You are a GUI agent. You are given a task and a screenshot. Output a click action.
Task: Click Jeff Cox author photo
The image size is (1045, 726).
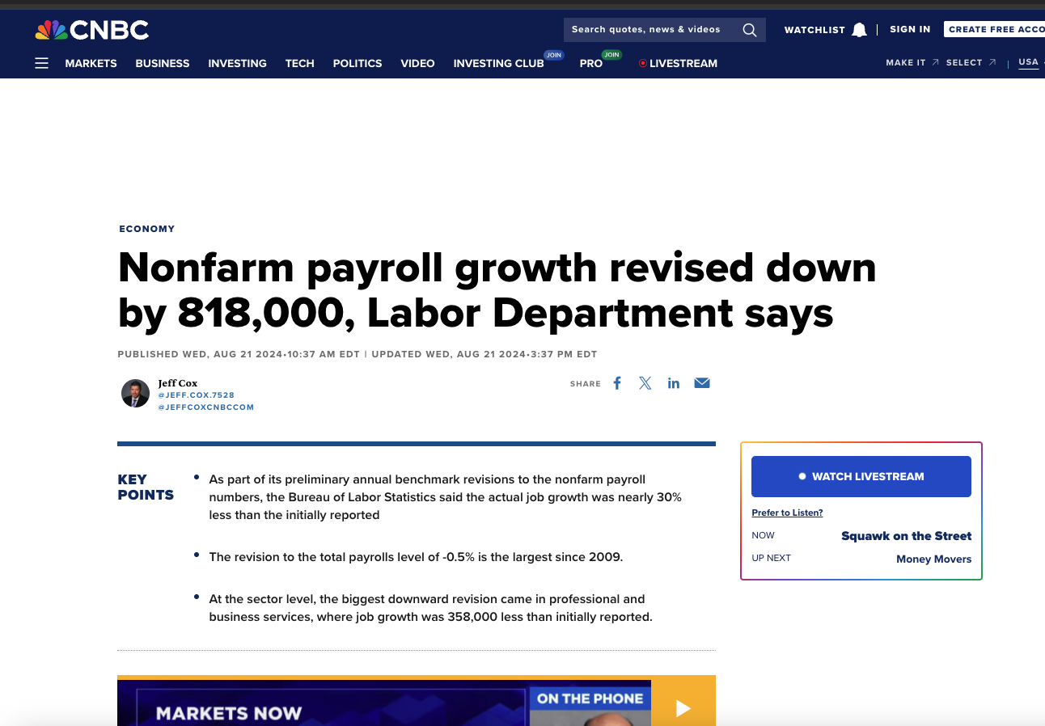point(135,393)
